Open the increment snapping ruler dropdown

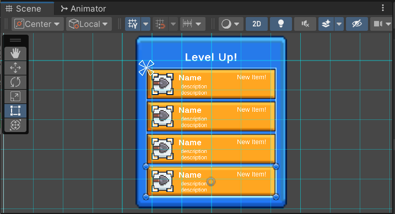click(192, 24)
